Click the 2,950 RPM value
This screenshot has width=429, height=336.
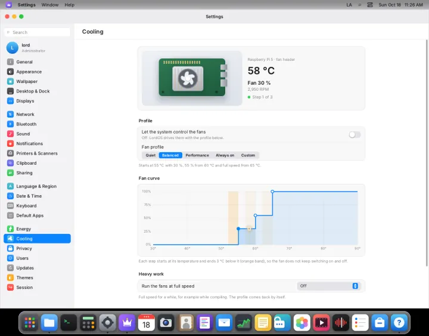258,90
